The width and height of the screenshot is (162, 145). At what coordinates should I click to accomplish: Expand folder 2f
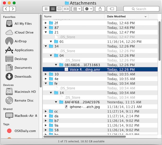pyautogui.click(x=46, y=23)
